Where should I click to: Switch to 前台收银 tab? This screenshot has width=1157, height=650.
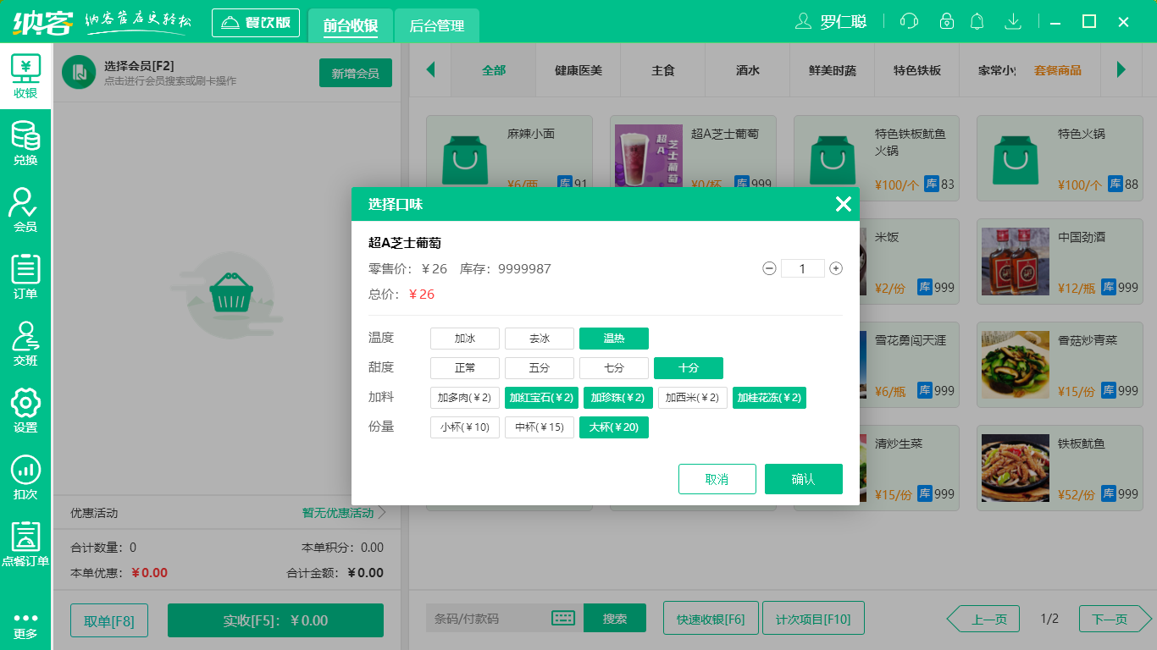pos(351,25)
